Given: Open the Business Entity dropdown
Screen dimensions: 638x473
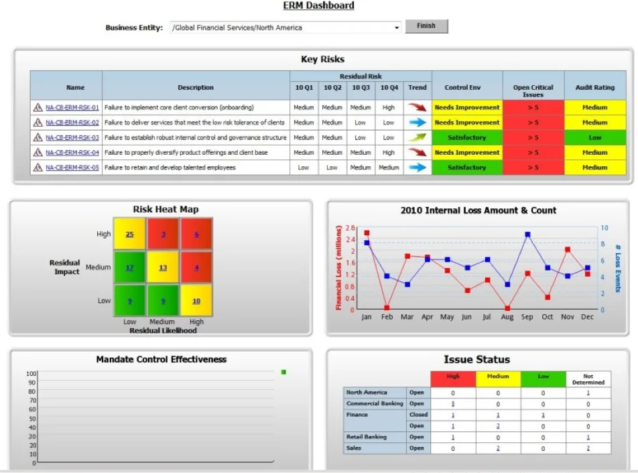Looking at the screenshot, I should [397, 27].
